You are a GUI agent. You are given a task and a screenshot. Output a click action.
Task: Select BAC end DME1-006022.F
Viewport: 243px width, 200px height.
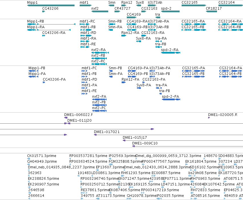coord(66,118)
